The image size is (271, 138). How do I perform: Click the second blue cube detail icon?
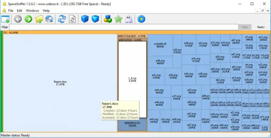95,19
